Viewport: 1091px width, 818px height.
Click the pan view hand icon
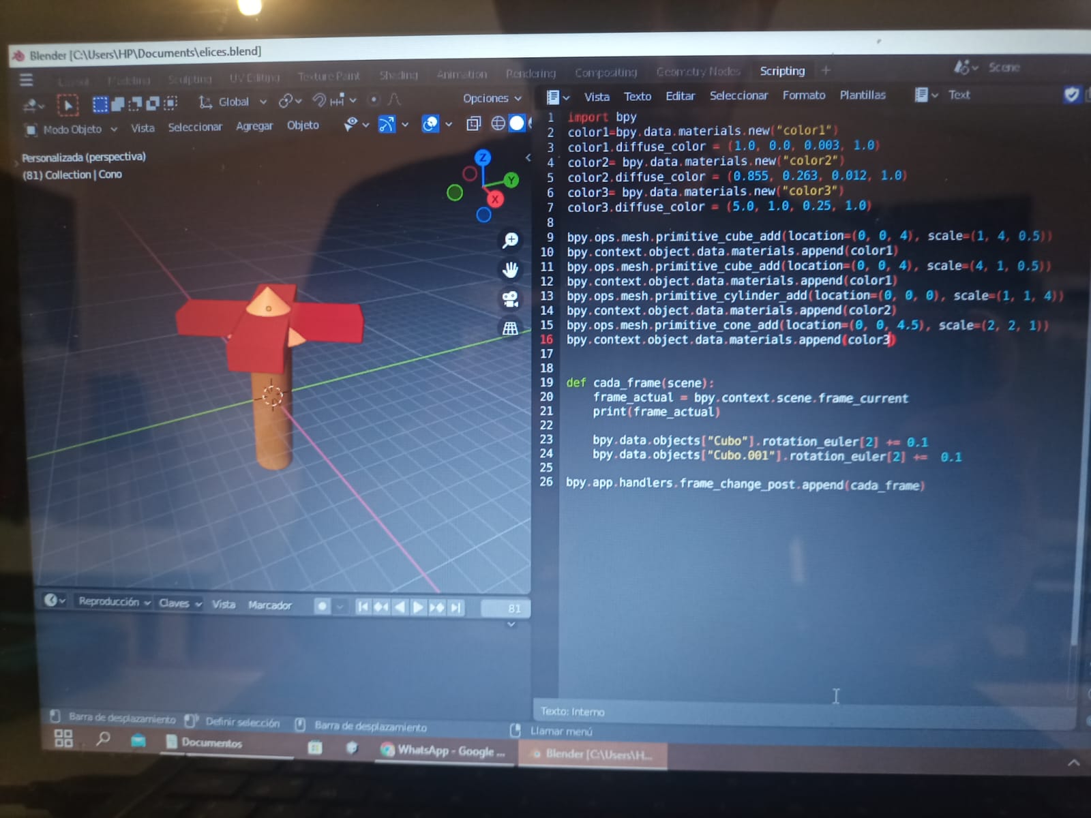pos(510,270)
